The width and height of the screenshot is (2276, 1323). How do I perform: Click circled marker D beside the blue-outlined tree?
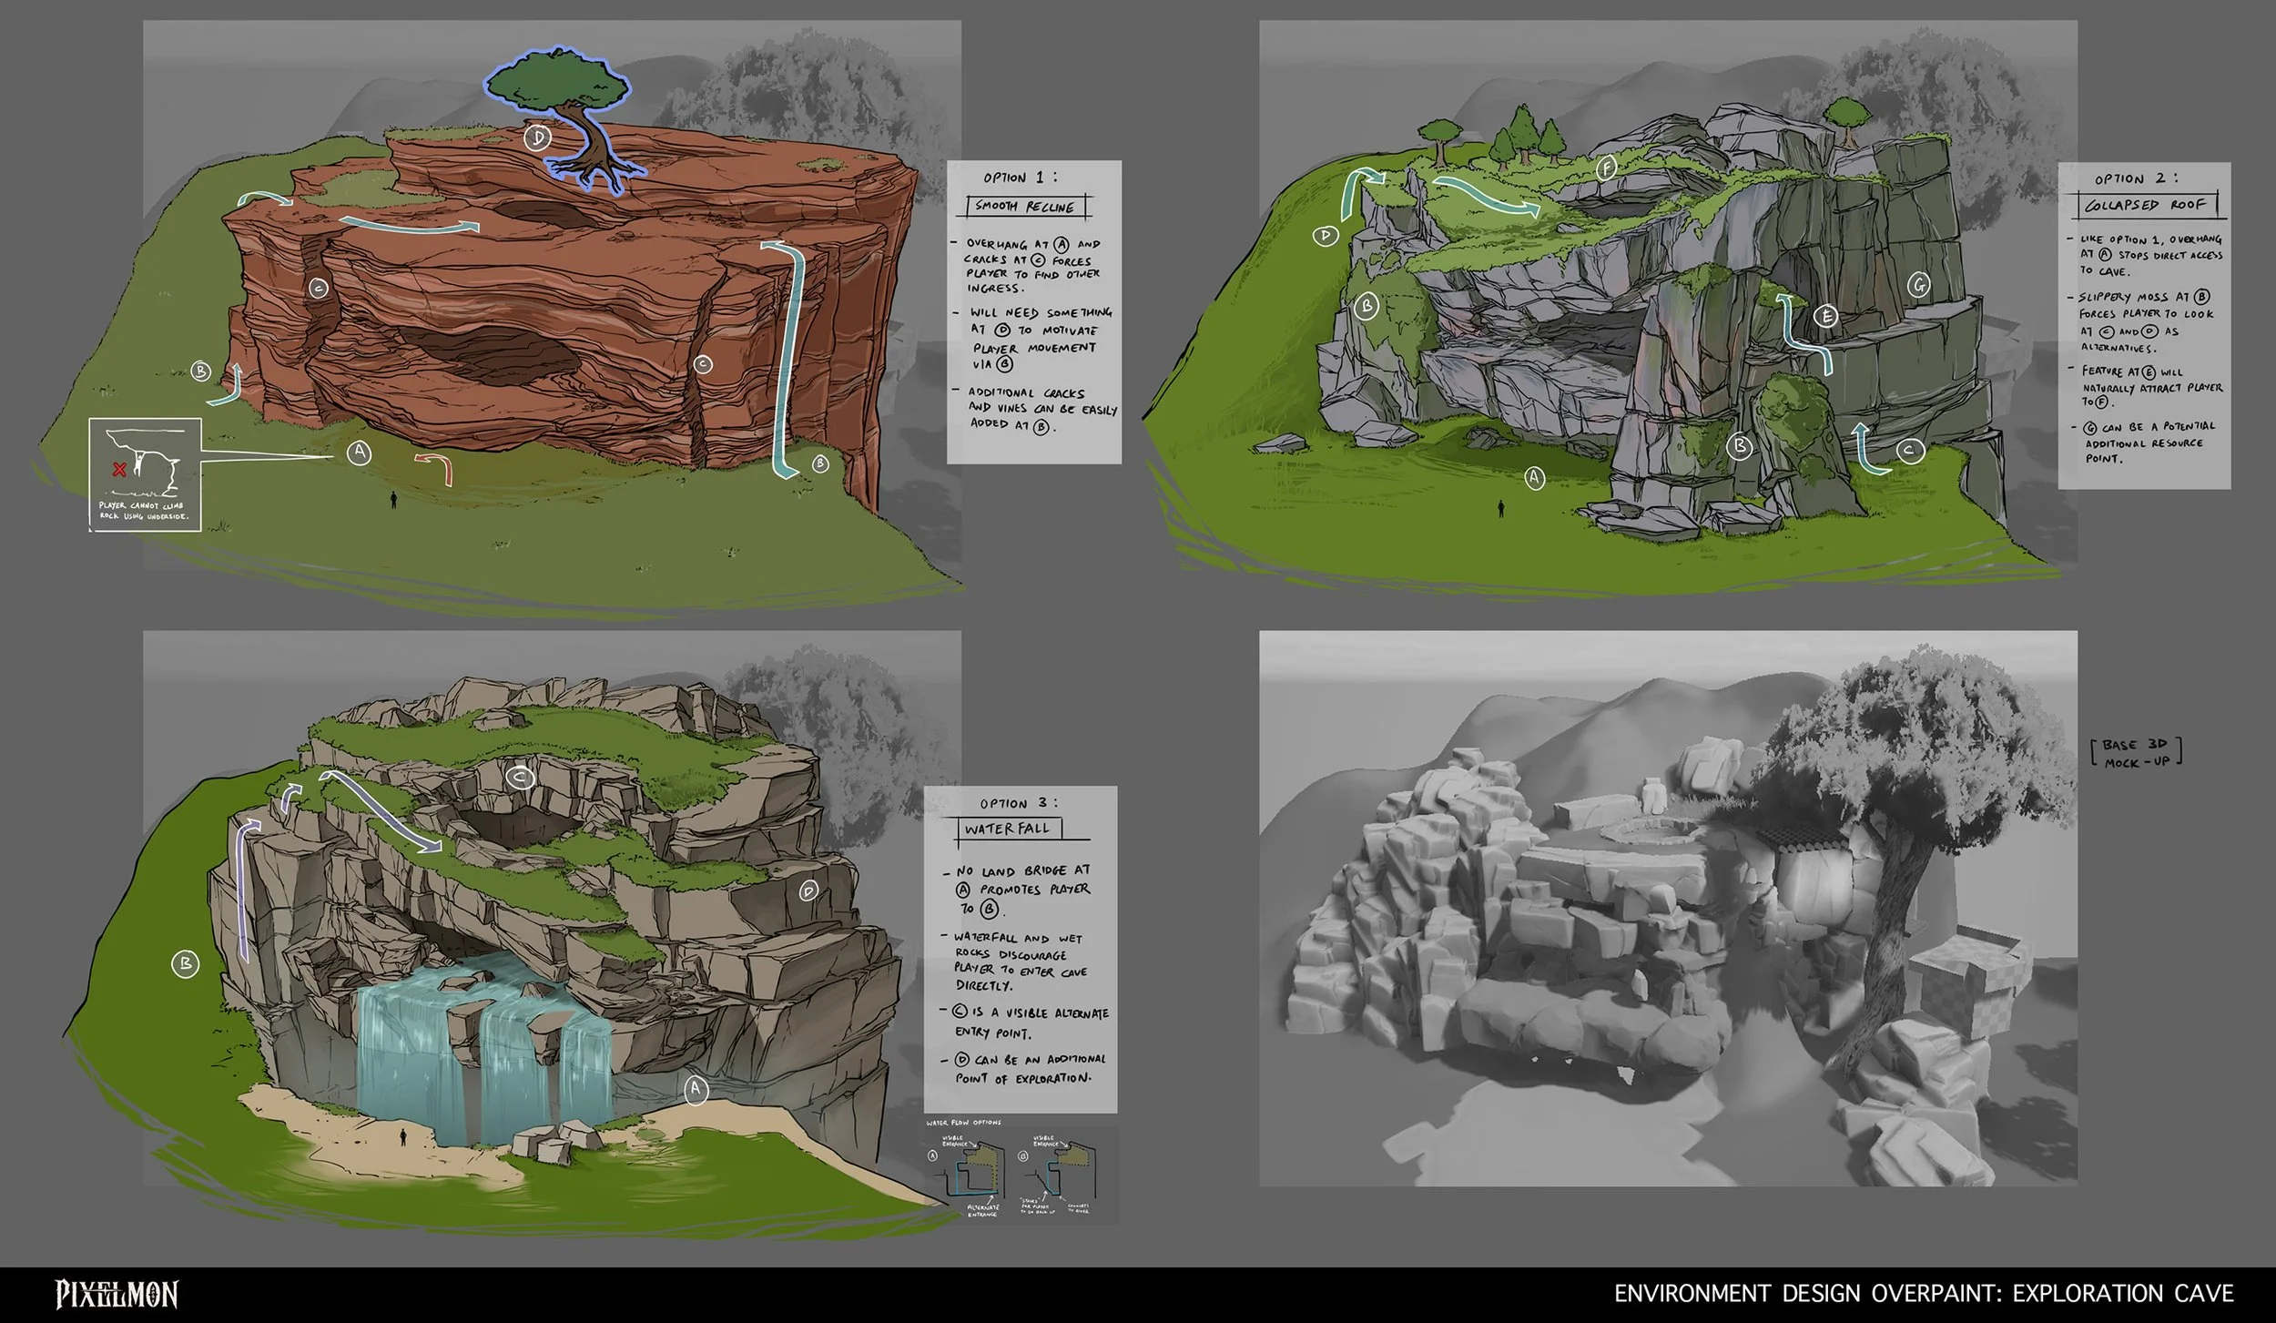click(538, 137)
